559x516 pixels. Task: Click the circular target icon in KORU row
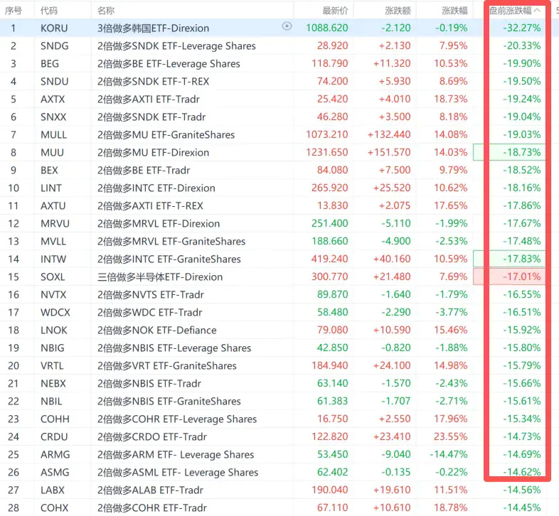coord(287,26)
